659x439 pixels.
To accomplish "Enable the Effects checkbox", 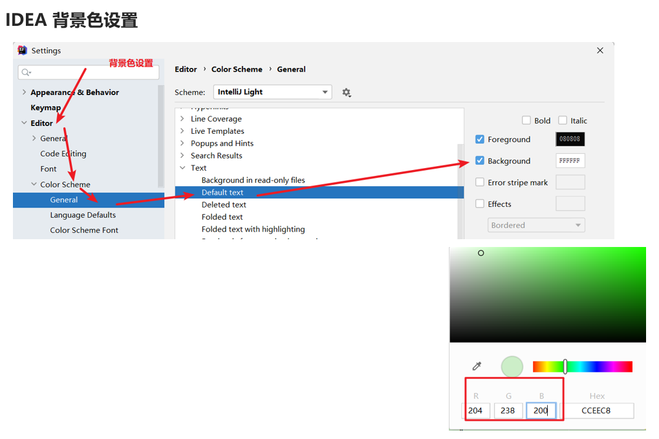I will (480, 204).
